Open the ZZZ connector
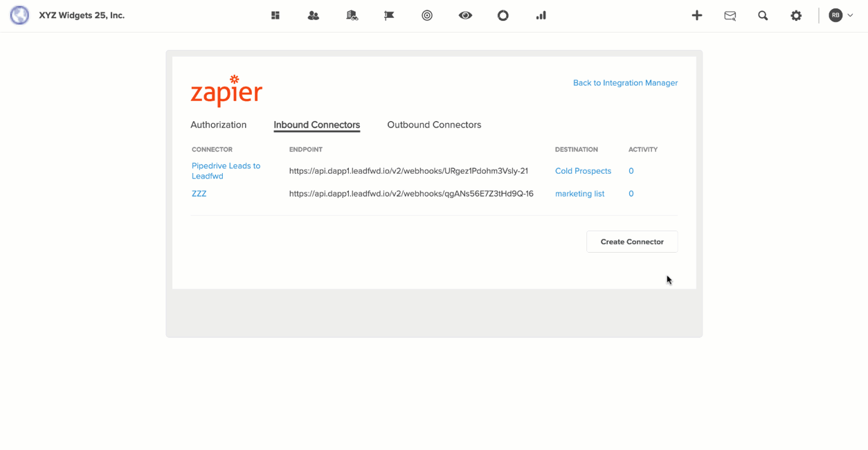This screenshot has height=450, width=868. pos(199,194)
